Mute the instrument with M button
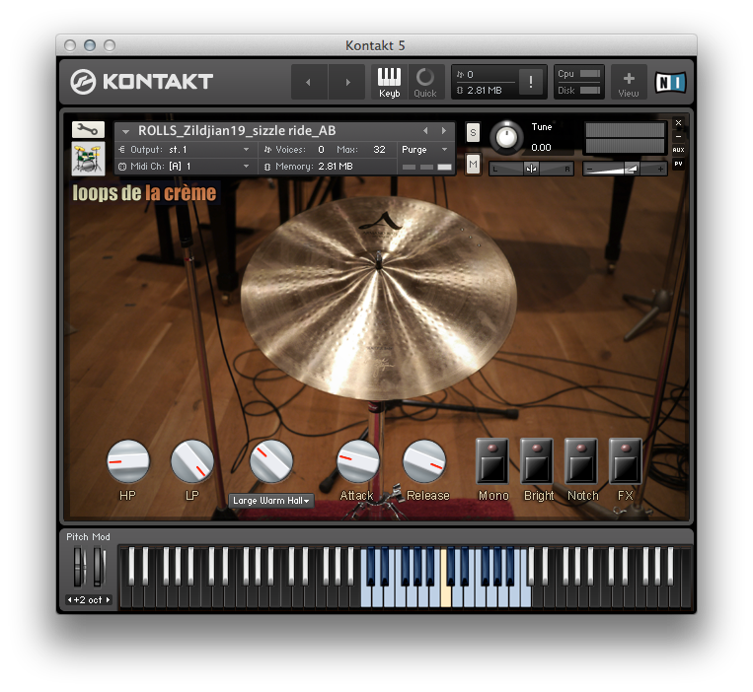The width and height of the screenshot is (753, 692). tap(473, 163)
